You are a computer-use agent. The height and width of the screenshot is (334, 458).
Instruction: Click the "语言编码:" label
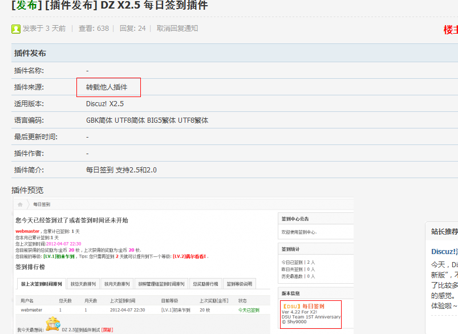point(29,120)
